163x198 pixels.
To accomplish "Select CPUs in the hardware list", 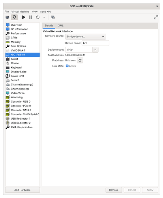I will pos(22,38).
